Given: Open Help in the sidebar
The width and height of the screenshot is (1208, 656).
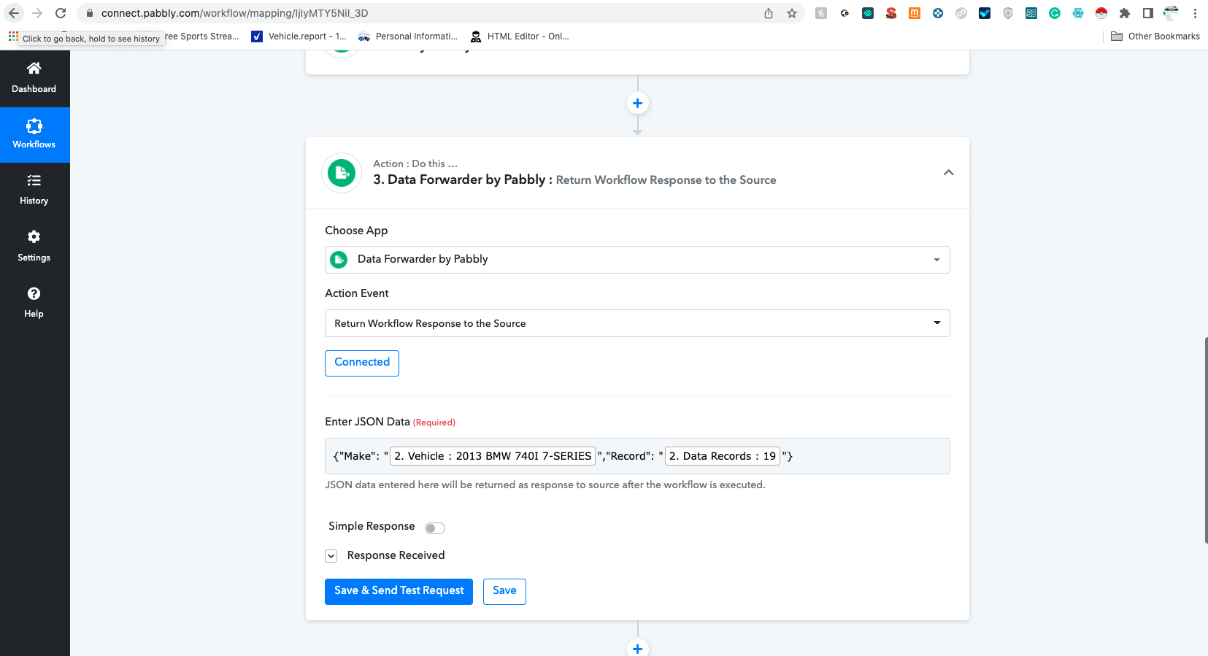Looking at the screenshot, I should click(34, 303).
